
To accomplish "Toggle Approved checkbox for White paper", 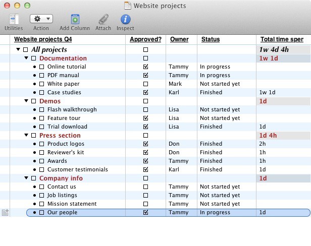I will tap(145, 84).
